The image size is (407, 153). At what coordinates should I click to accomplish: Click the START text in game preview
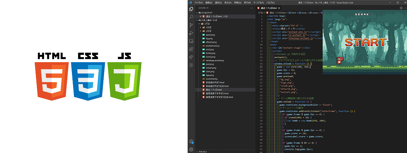coord(366,42)
